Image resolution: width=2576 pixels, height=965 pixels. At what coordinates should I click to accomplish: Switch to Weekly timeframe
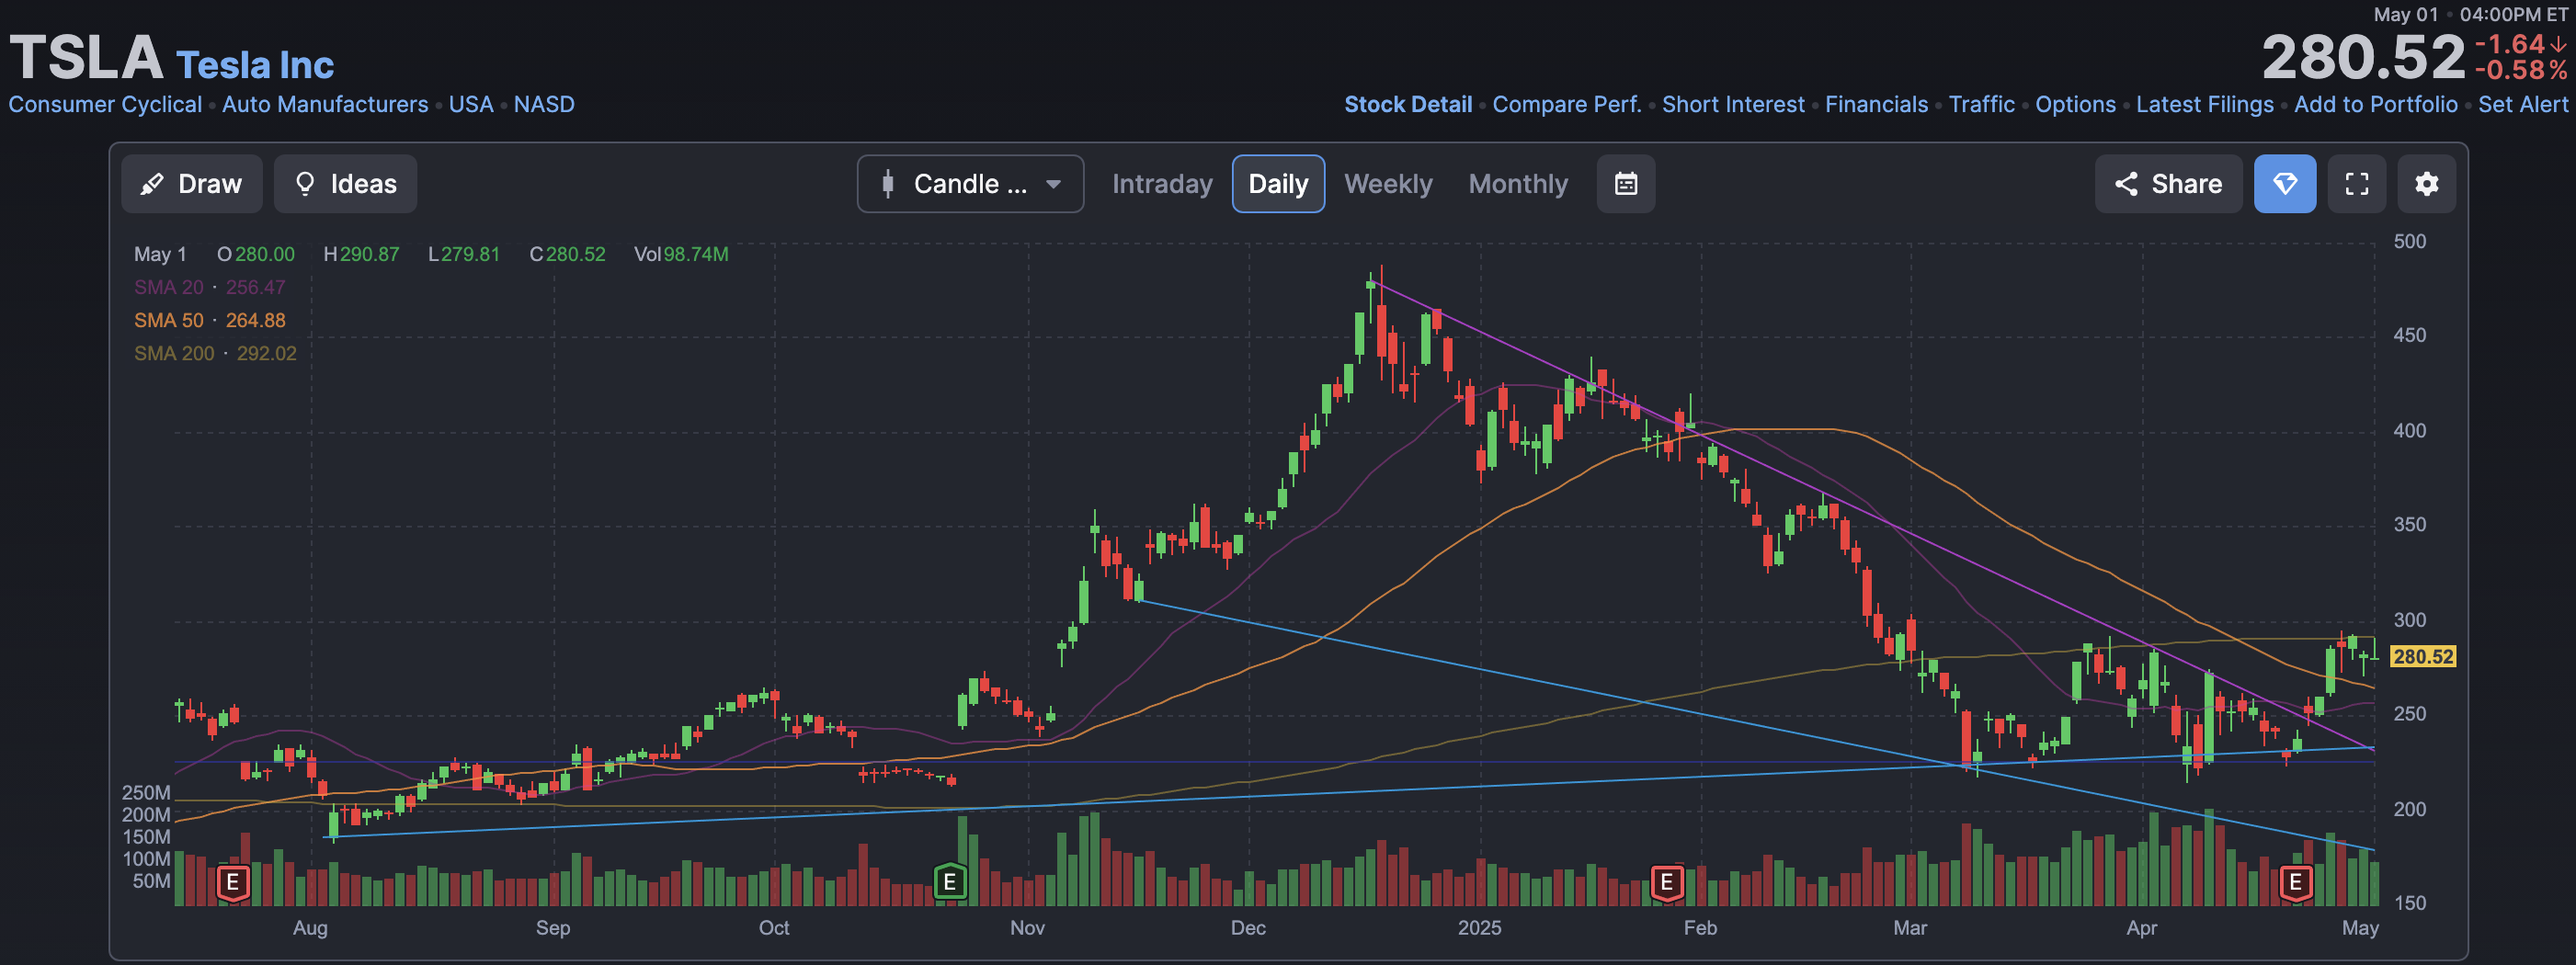[x=1388, y=184]
